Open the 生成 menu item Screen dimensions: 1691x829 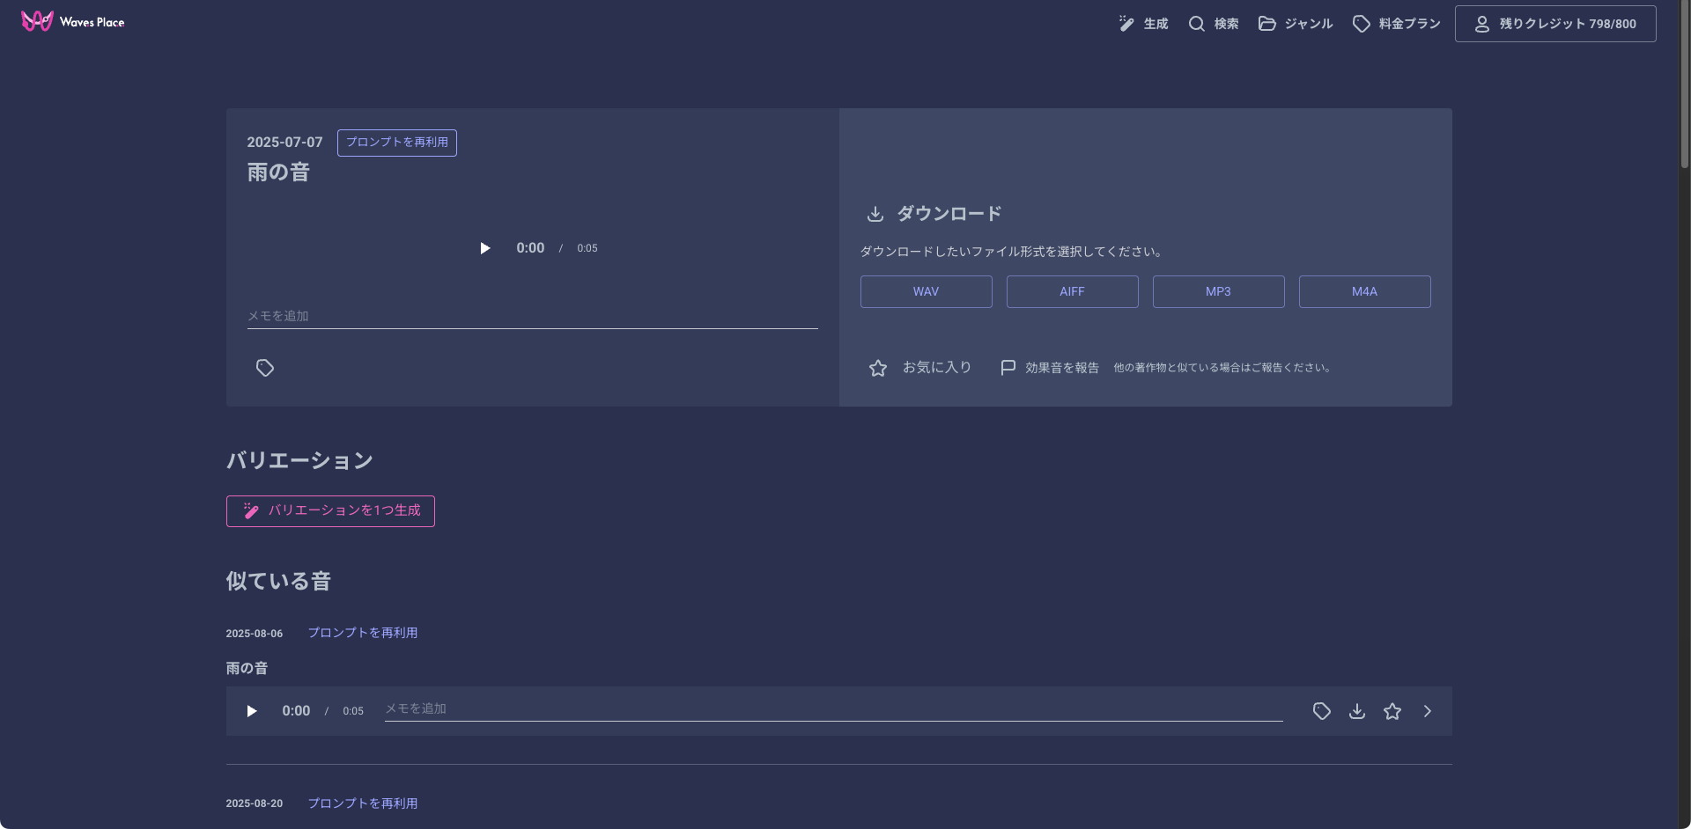pyautogui.click(x=1143, y=24)
